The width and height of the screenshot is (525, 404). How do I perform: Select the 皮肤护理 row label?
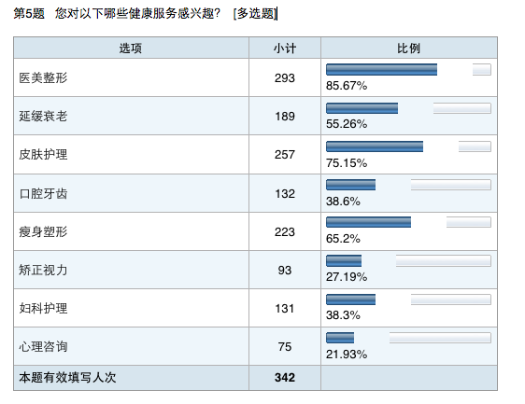[x=43, y=155]
